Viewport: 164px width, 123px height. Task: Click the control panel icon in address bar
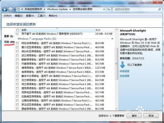[18, 9]
